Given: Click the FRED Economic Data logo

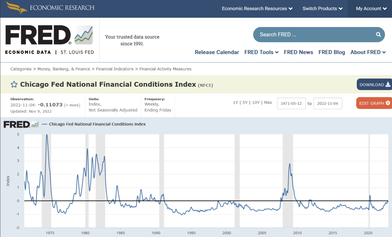Looking at the screenshot, I should 50,40.
